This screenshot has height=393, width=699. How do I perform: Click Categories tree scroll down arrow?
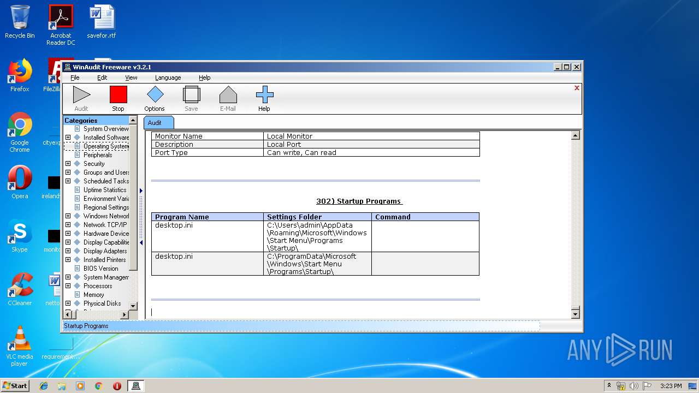click(133, 306)
